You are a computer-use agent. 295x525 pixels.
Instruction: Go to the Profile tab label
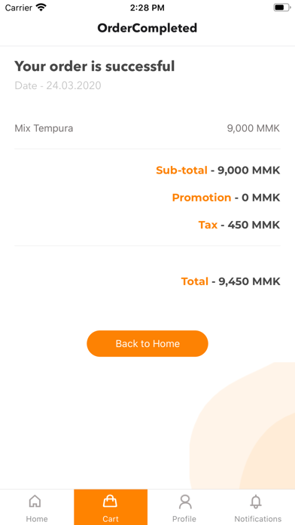click(184, 519)
